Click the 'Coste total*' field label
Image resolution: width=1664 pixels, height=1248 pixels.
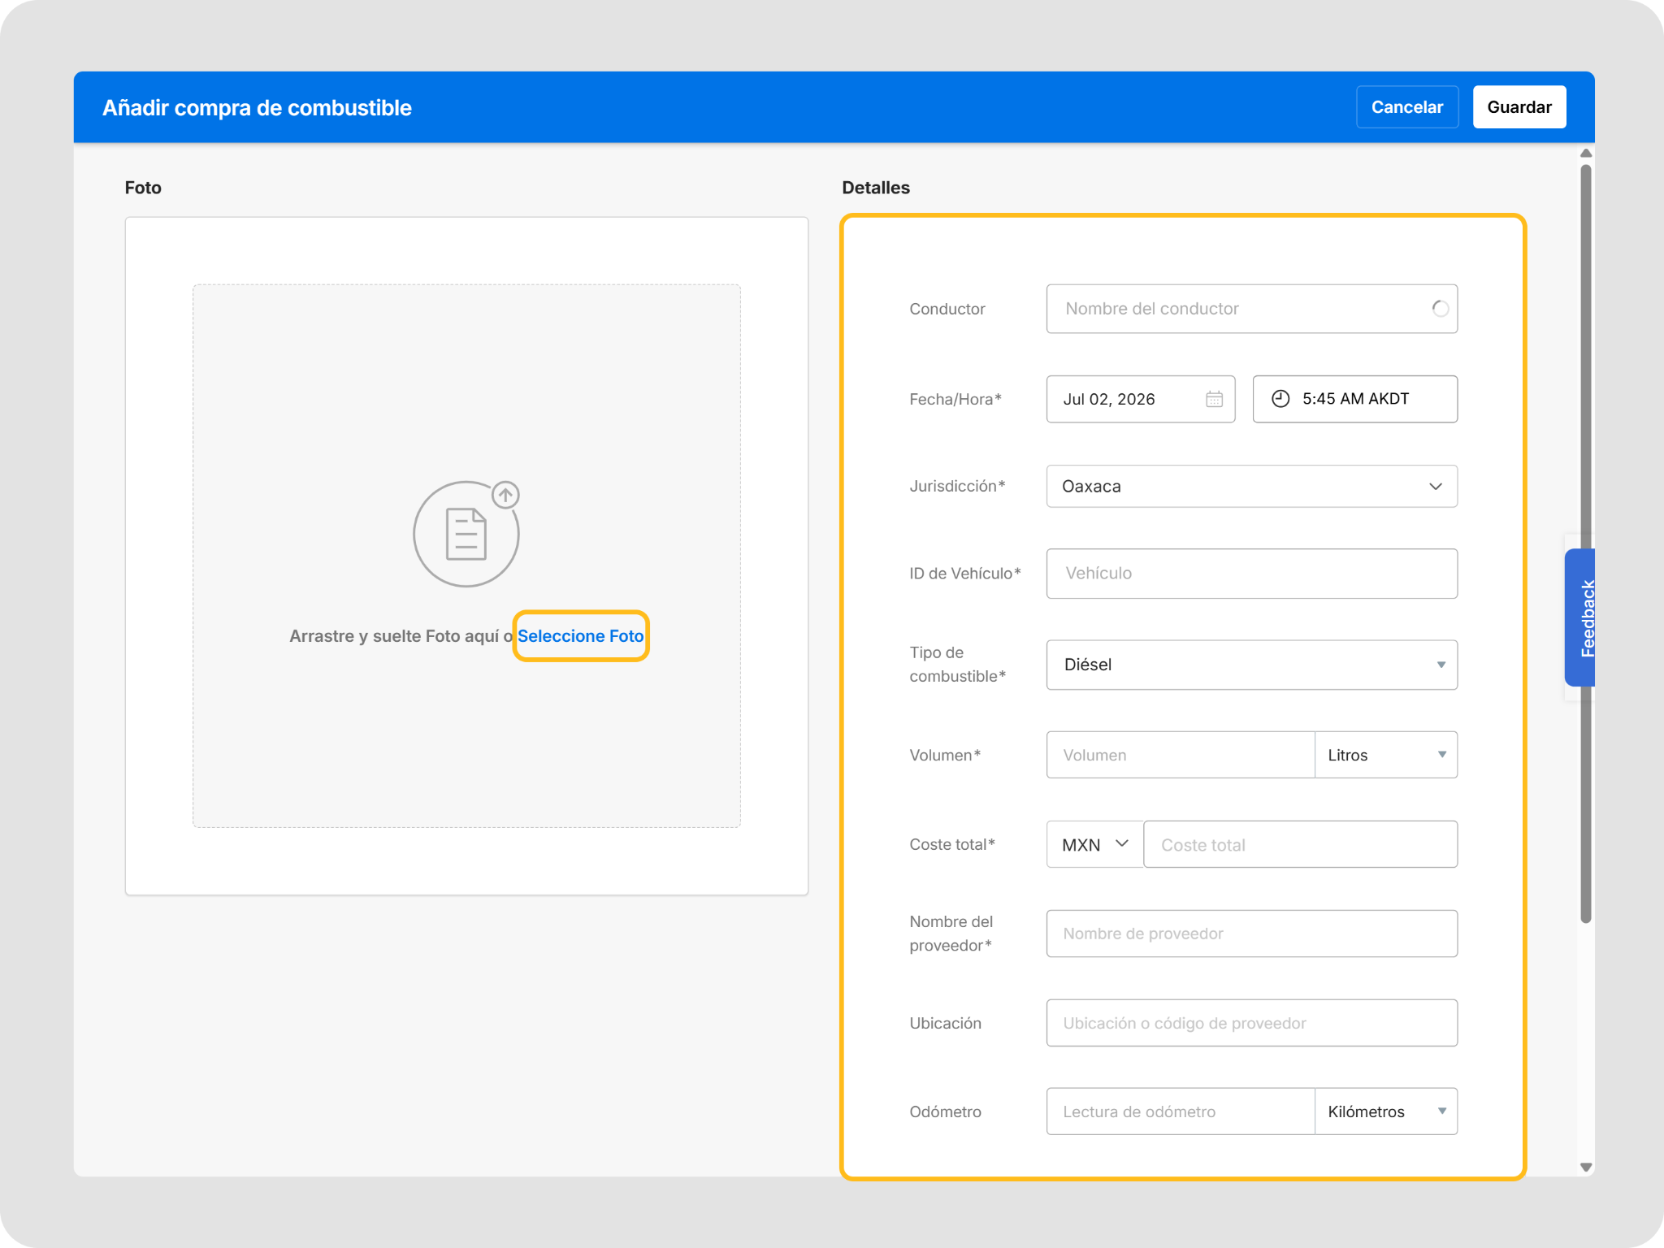pos(952,844)
